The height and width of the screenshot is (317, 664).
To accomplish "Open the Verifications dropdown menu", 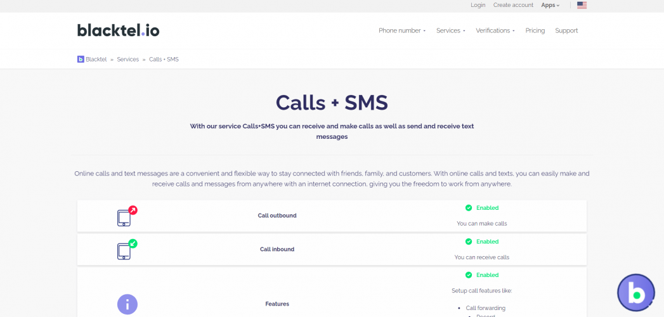I will click(495, 30).
